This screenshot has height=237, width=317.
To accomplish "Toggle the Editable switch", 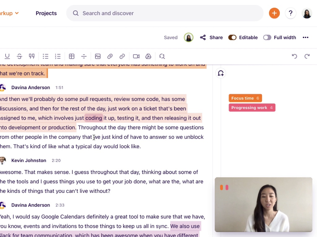I will click(232, 37).
